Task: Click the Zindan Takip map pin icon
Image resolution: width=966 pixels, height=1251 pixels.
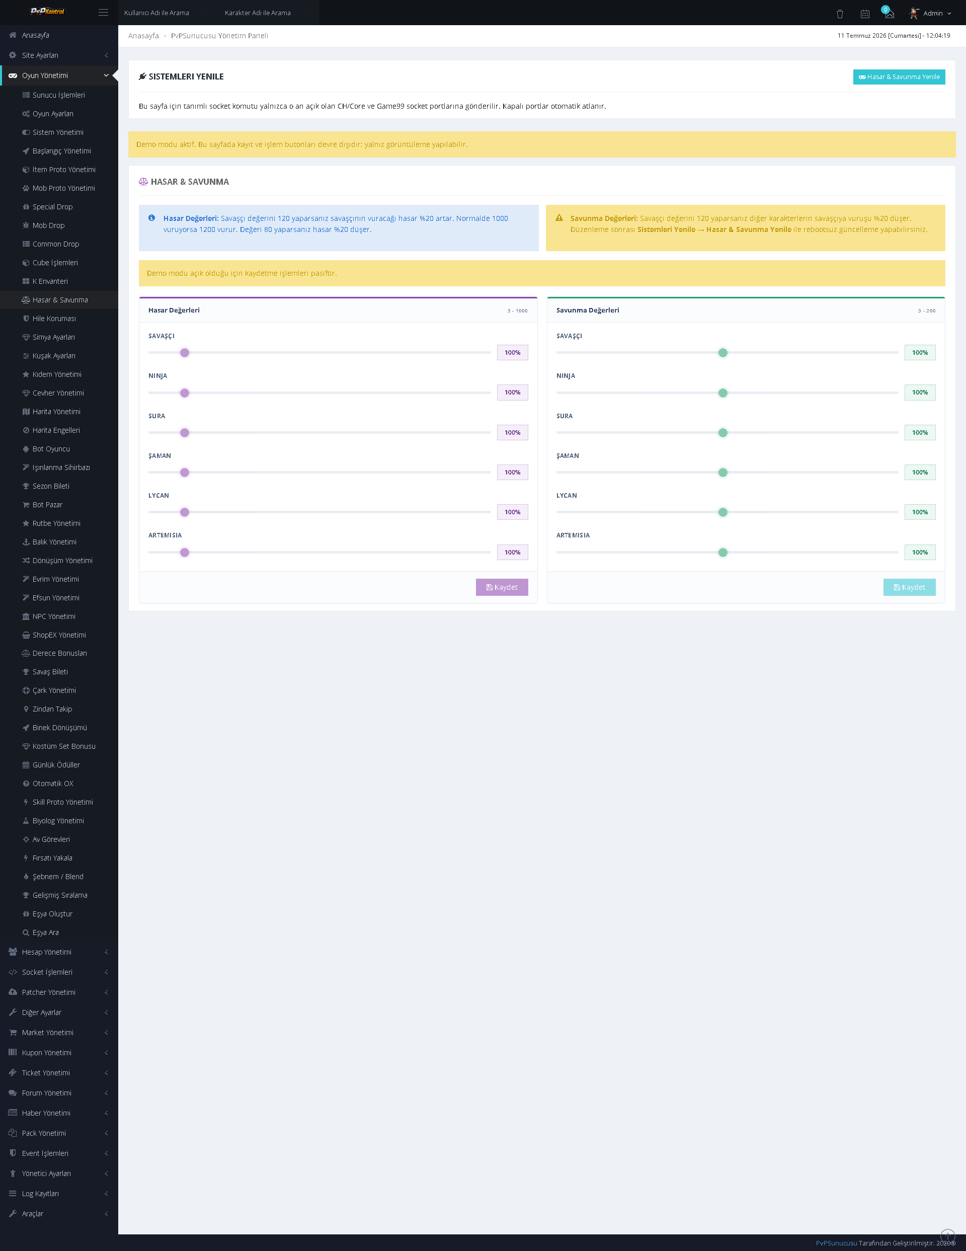Action: point(26,709)
